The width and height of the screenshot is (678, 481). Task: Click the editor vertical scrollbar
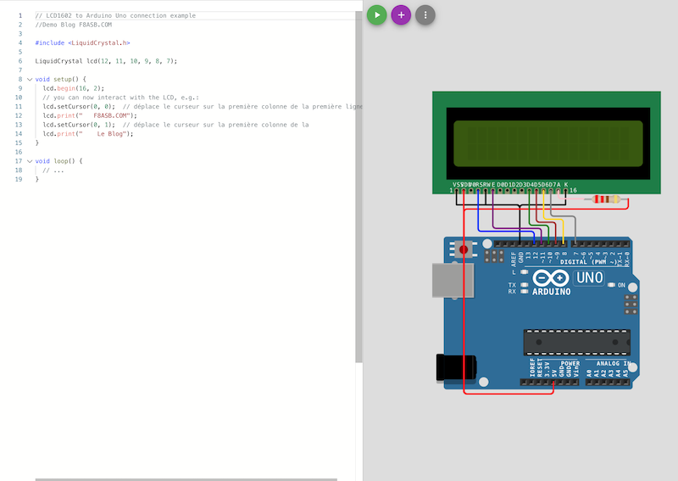click(358, 187)
